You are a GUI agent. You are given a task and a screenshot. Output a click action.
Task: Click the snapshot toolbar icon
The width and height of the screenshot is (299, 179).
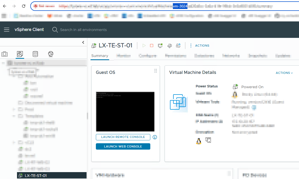coord(178,45)
